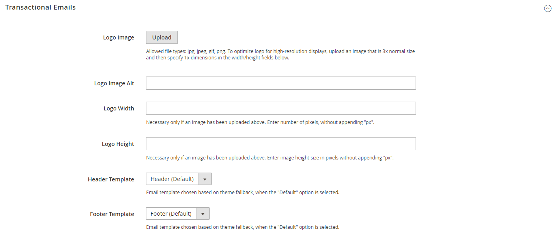Collapse the Transactional Emails section via the circle chevron icon

pos(548,8)
